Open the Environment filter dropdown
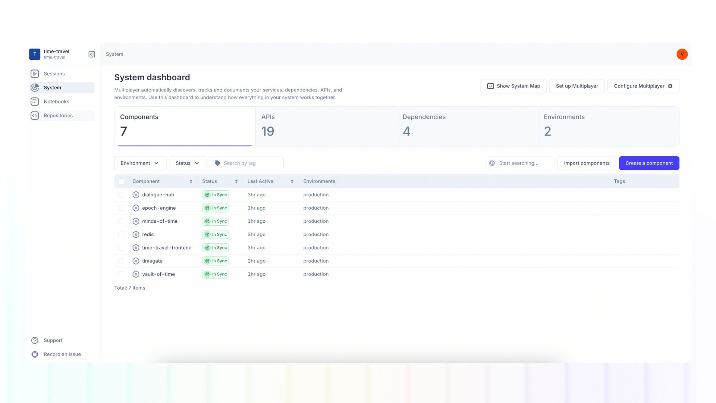Viewport: 716px width, 403px height. [x=140, y=163]
